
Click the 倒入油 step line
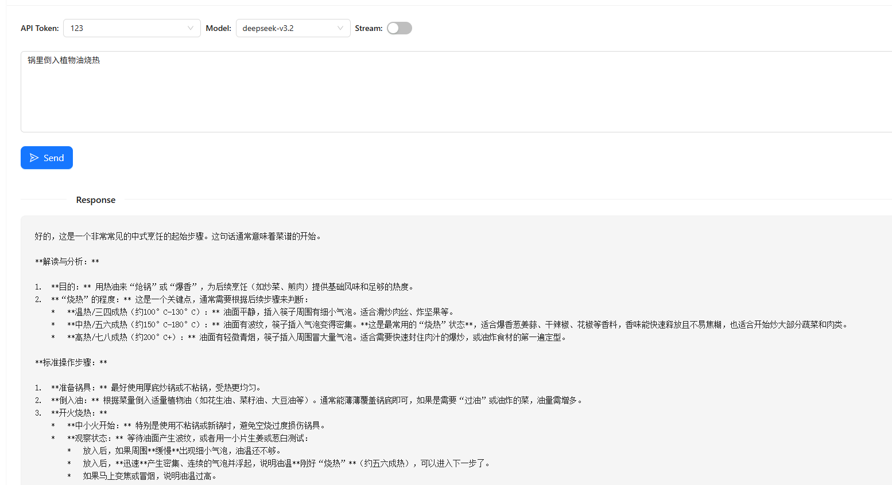[316, 400]
